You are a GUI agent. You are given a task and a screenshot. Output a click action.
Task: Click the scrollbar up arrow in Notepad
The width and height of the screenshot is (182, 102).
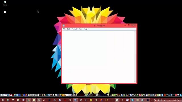click(x=135, y=32)
